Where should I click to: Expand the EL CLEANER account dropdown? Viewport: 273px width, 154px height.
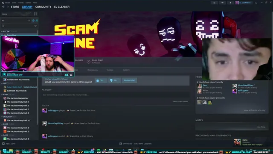[245, 3]
